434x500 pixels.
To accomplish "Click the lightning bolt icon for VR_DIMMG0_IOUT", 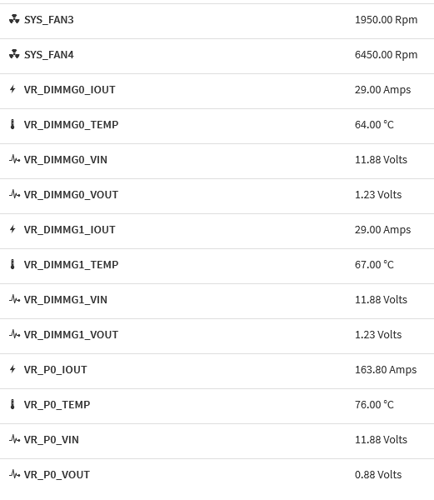I will click(12, 89).
